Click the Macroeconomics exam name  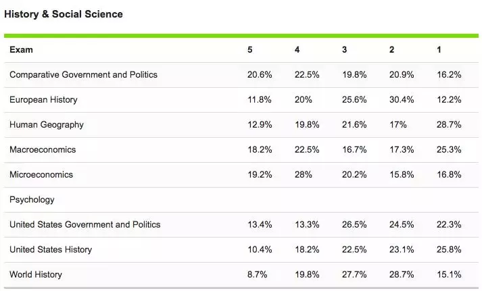click(x=43, y=149)
